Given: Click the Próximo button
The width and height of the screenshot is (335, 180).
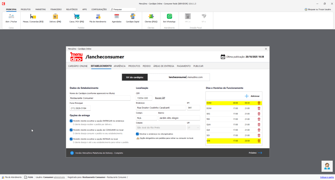Looking at the screenshot, I should click(x=255, y=153).
